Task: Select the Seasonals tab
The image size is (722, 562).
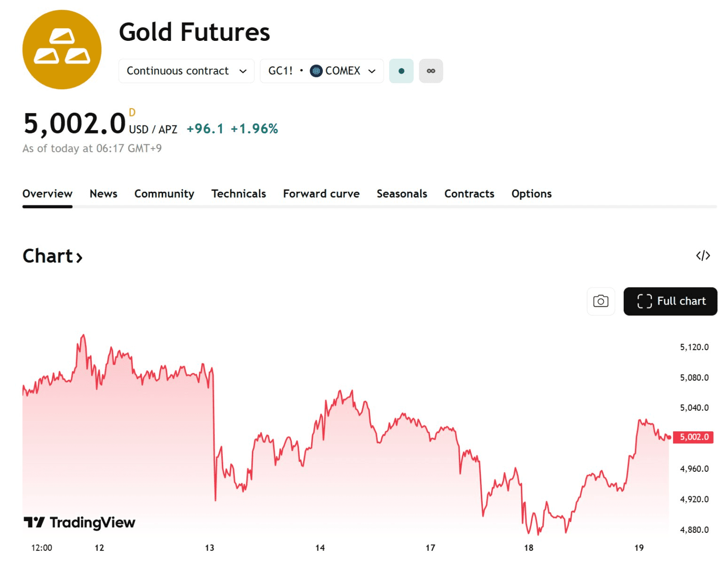Action: pyautogui.click(x=402, y=194)
